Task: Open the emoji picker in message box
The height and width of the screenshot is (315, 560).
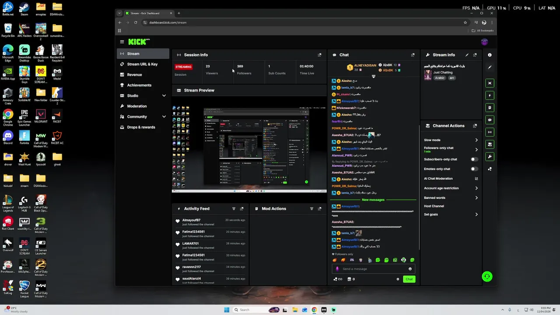Action: [410, 269]
